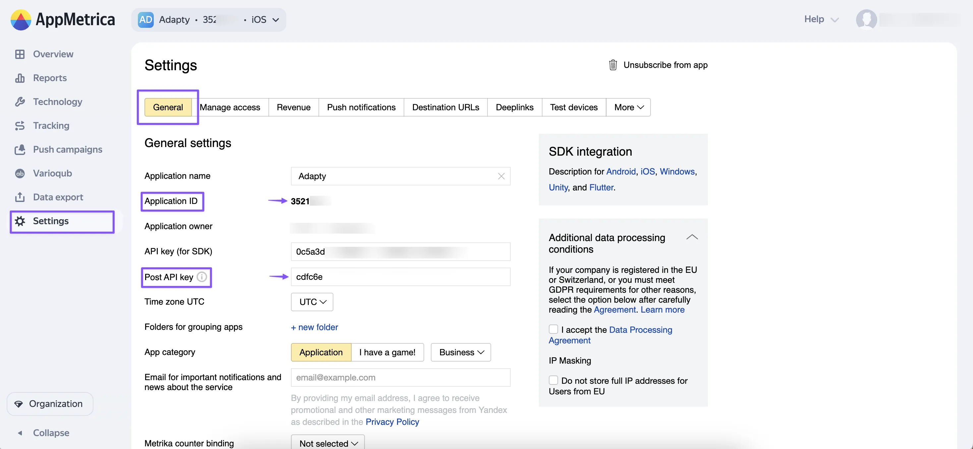Click the notification email input field
973x449 pixels.
(400, 377)
